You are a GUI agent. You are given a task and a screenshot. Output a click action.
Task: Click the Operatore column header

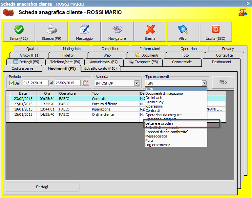point(74,93)
